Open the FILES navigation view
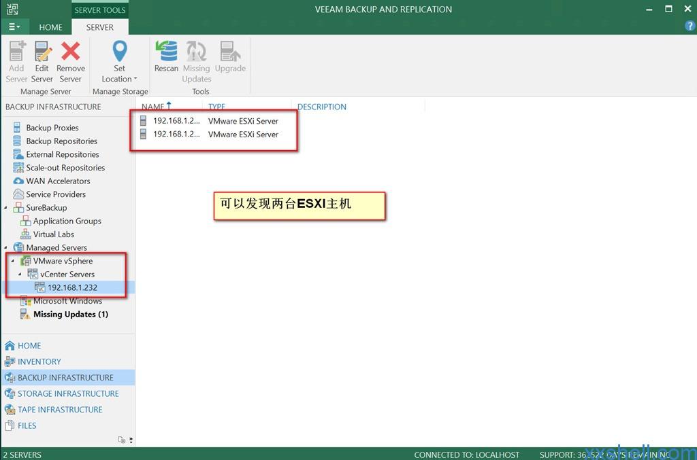The width and height of the screenshot is (697, 460). [69, 425]
